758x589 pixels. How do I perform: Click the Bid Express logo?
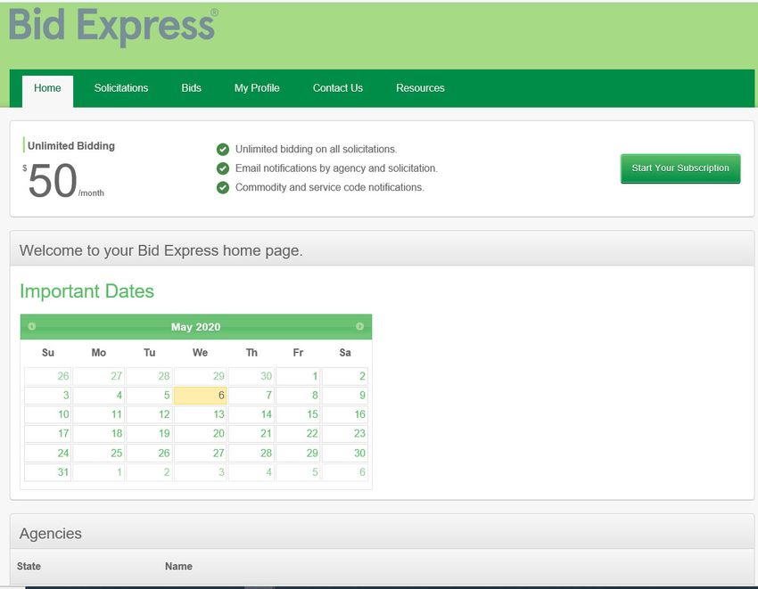(113, 26)
